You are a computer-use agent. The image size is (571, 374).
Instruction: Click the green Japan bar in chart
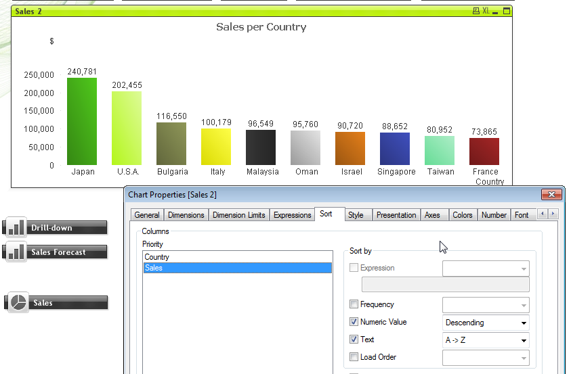coord(82,122)
